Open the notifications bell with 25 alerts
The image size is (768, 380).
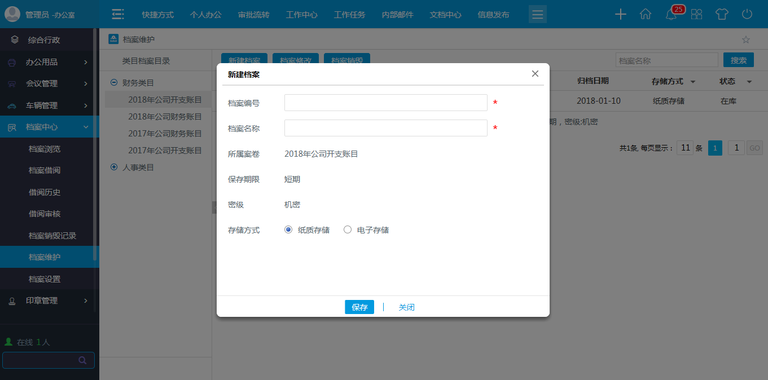coord(671,14)
